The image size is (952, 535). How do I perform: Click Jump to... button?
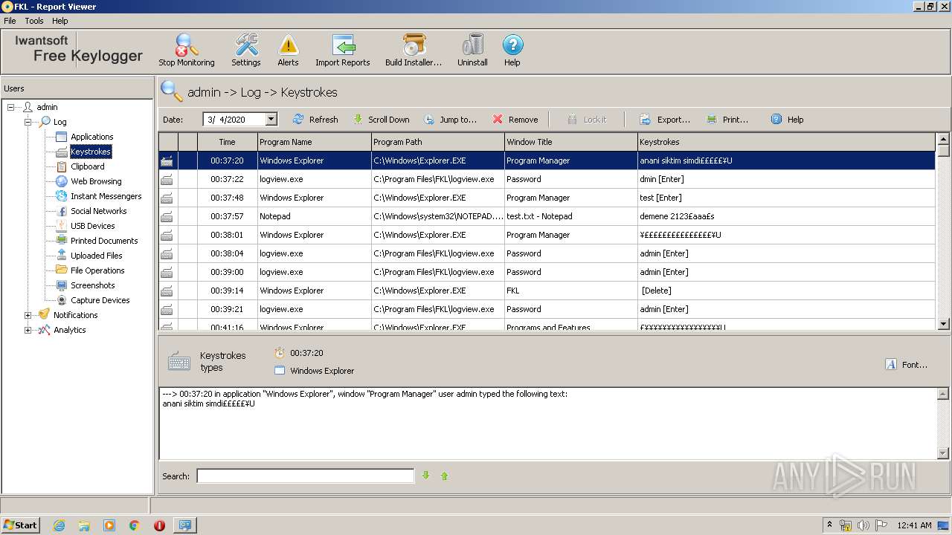click(450, 119)
